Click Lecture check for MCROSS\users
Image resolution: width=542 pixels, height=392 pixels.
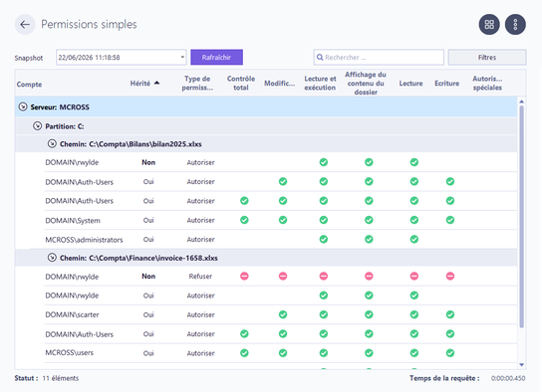pos(414,353)
